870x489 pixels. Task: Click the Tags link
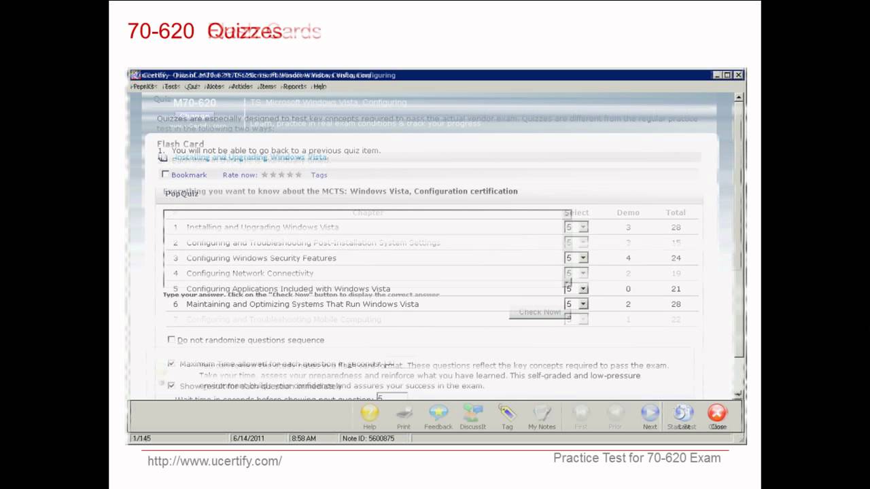pyautogui.click(x=319, y=175)
